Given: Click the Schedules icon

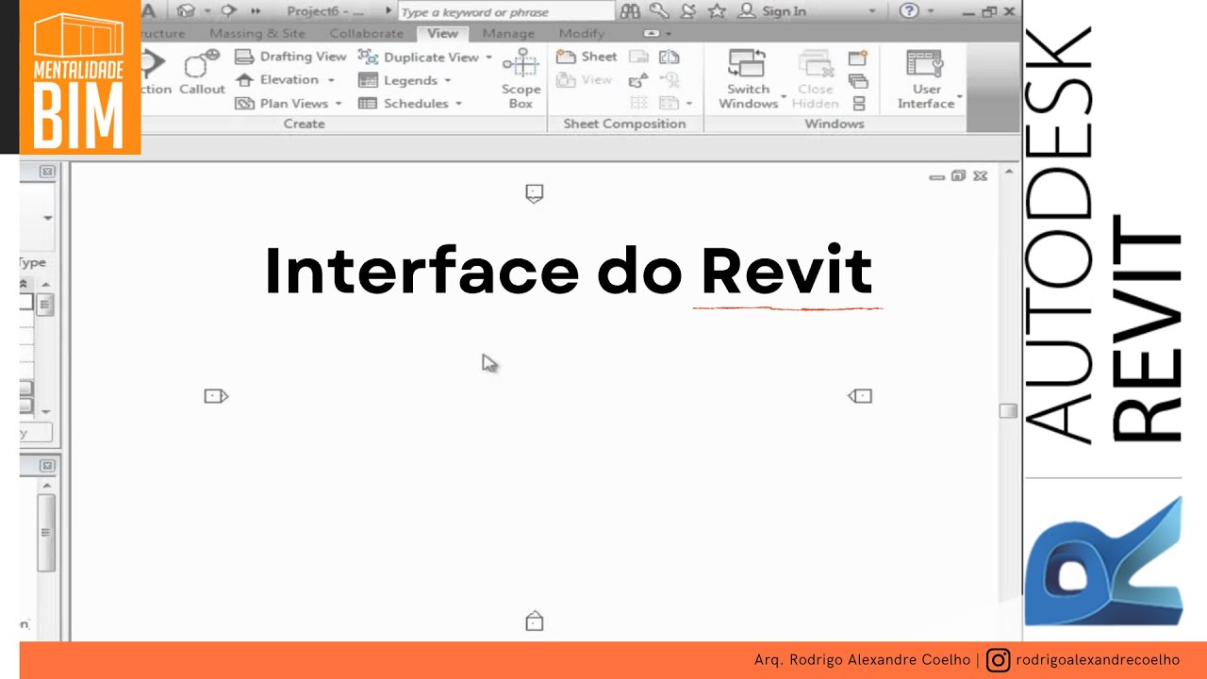Looking at the screenshot, I should coord(368,104).
